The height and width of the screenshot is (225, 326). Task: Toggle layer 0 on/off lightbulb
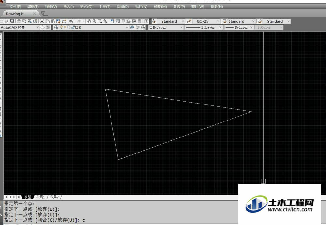(61, 27)
